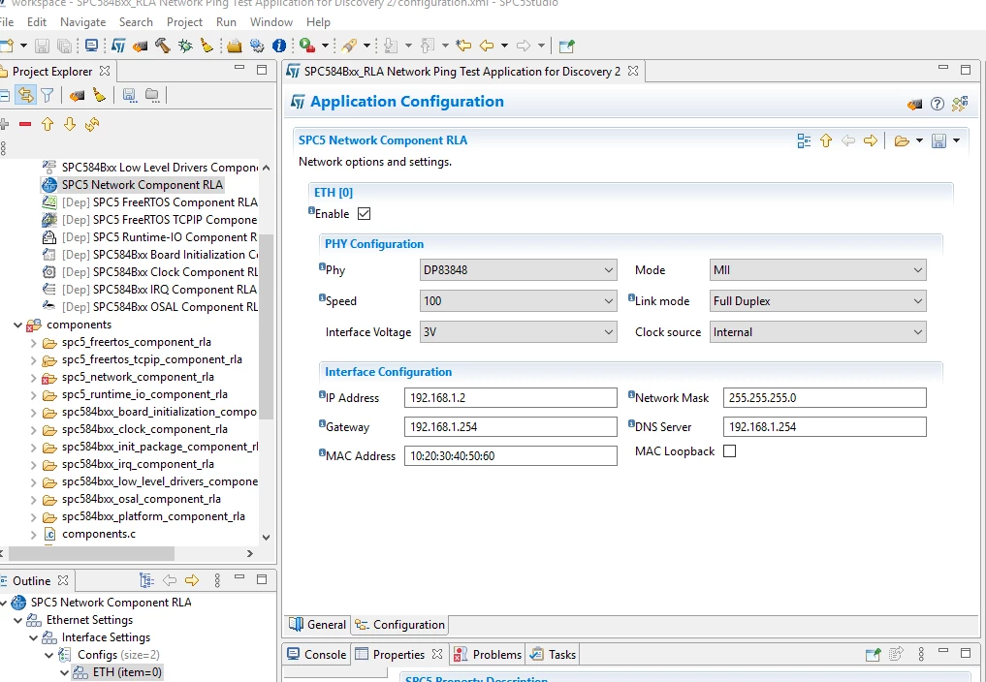The image size is (986, 682).
Task: Open the Link mode Full Duplex dropdown
Action: [x=817, y=301]
